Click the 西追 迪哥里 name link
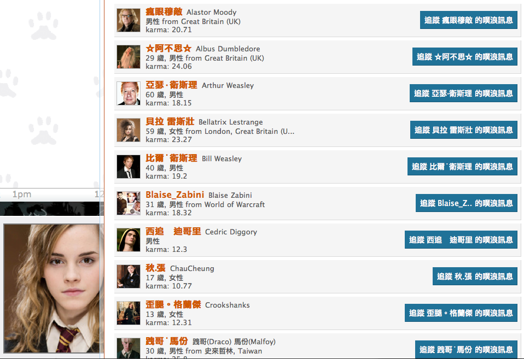524x359 pixels. coord(173,231)
